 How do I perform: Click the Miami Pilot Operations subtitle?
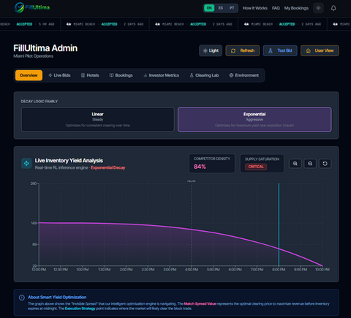coord(33,56)
